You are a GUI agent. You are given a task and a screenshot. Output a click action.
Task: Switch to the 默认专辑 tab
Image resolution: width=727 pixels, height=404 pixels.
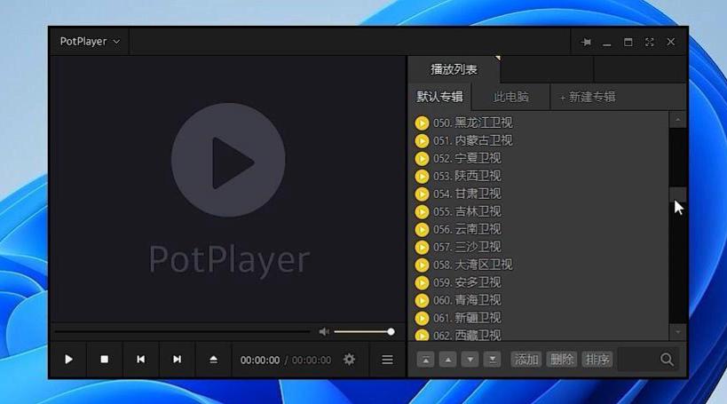pos(439,97)
